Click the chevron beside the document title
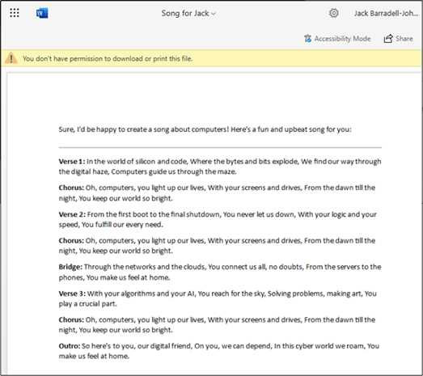Screen dimensions: 423x376 click(214, 14)
